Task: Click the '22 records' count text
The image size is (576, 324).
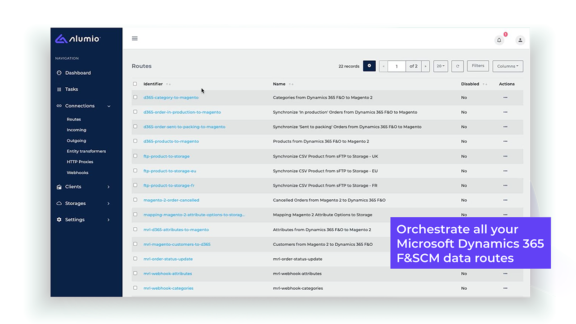Action: [x=349, y=66]
